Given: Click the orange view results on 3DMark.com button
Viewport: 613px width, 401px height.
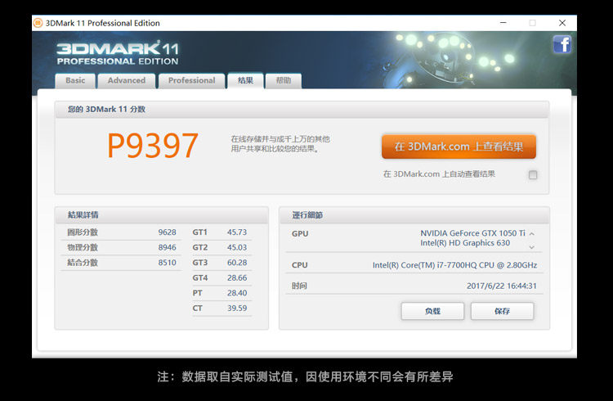Looking at the screenshot, I should (x=459, y=146).
